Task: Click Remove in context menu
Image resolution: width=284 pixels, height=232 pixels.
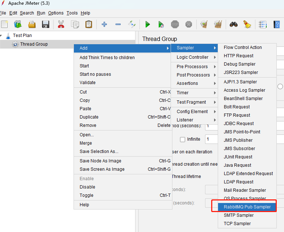Action: pyautogui.click(x=122, y=125)
